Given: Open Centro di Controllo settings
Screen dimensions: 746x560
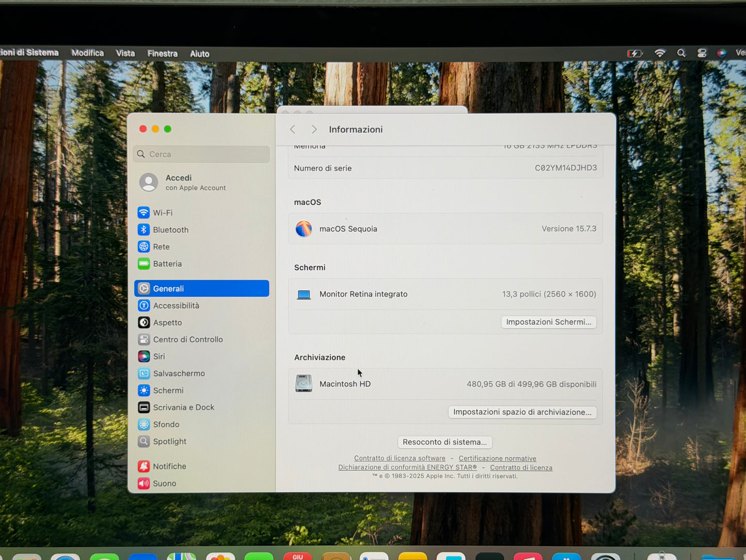Looking at the screenshot, I should point(201,339).
